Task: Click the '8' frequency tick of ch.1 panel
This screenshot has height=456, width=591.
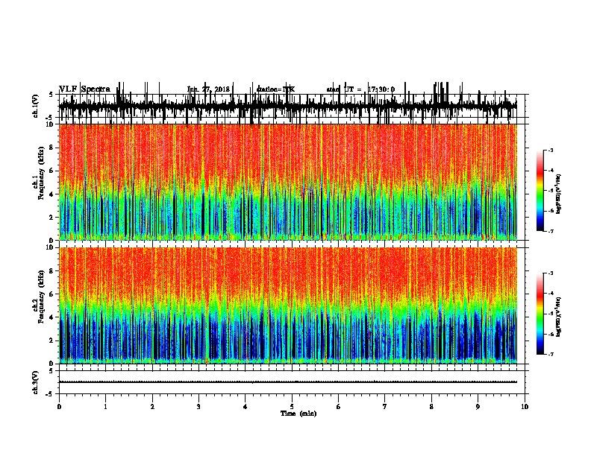Action: tap(51, 148)
